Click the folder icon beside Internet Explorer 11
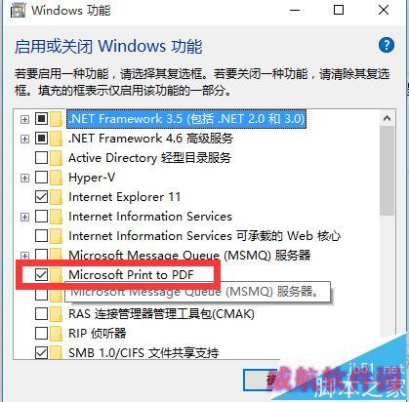The height and width of the screenshot is (402, 409). click(x=57, y=197)
